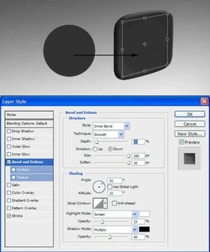Click the Gloss Contour preview thumbnail
This screenshot has width=210, height=252.
coord(99,203)
